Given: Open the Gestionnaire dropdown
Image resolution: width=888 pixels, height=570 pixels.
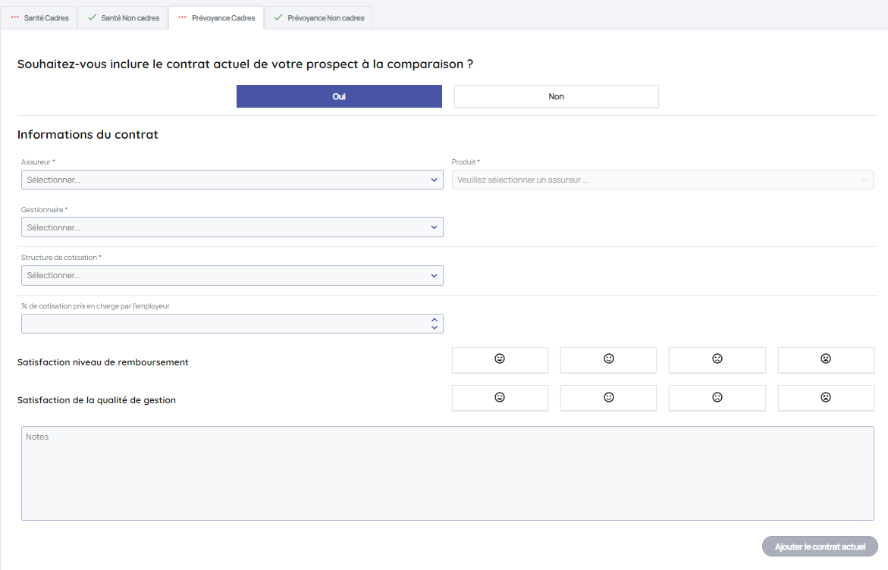Looking at the screenshot, I should click(x=232, y=227).
